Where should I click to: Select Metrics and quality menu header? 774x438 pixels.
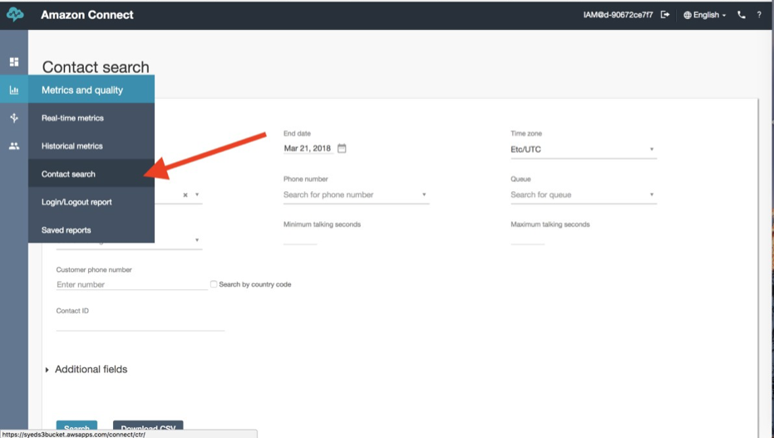pos(91,90)
